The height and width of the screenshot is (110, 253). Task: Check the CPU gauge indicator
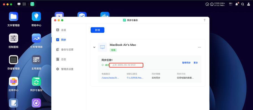click(x=207, y=4)
